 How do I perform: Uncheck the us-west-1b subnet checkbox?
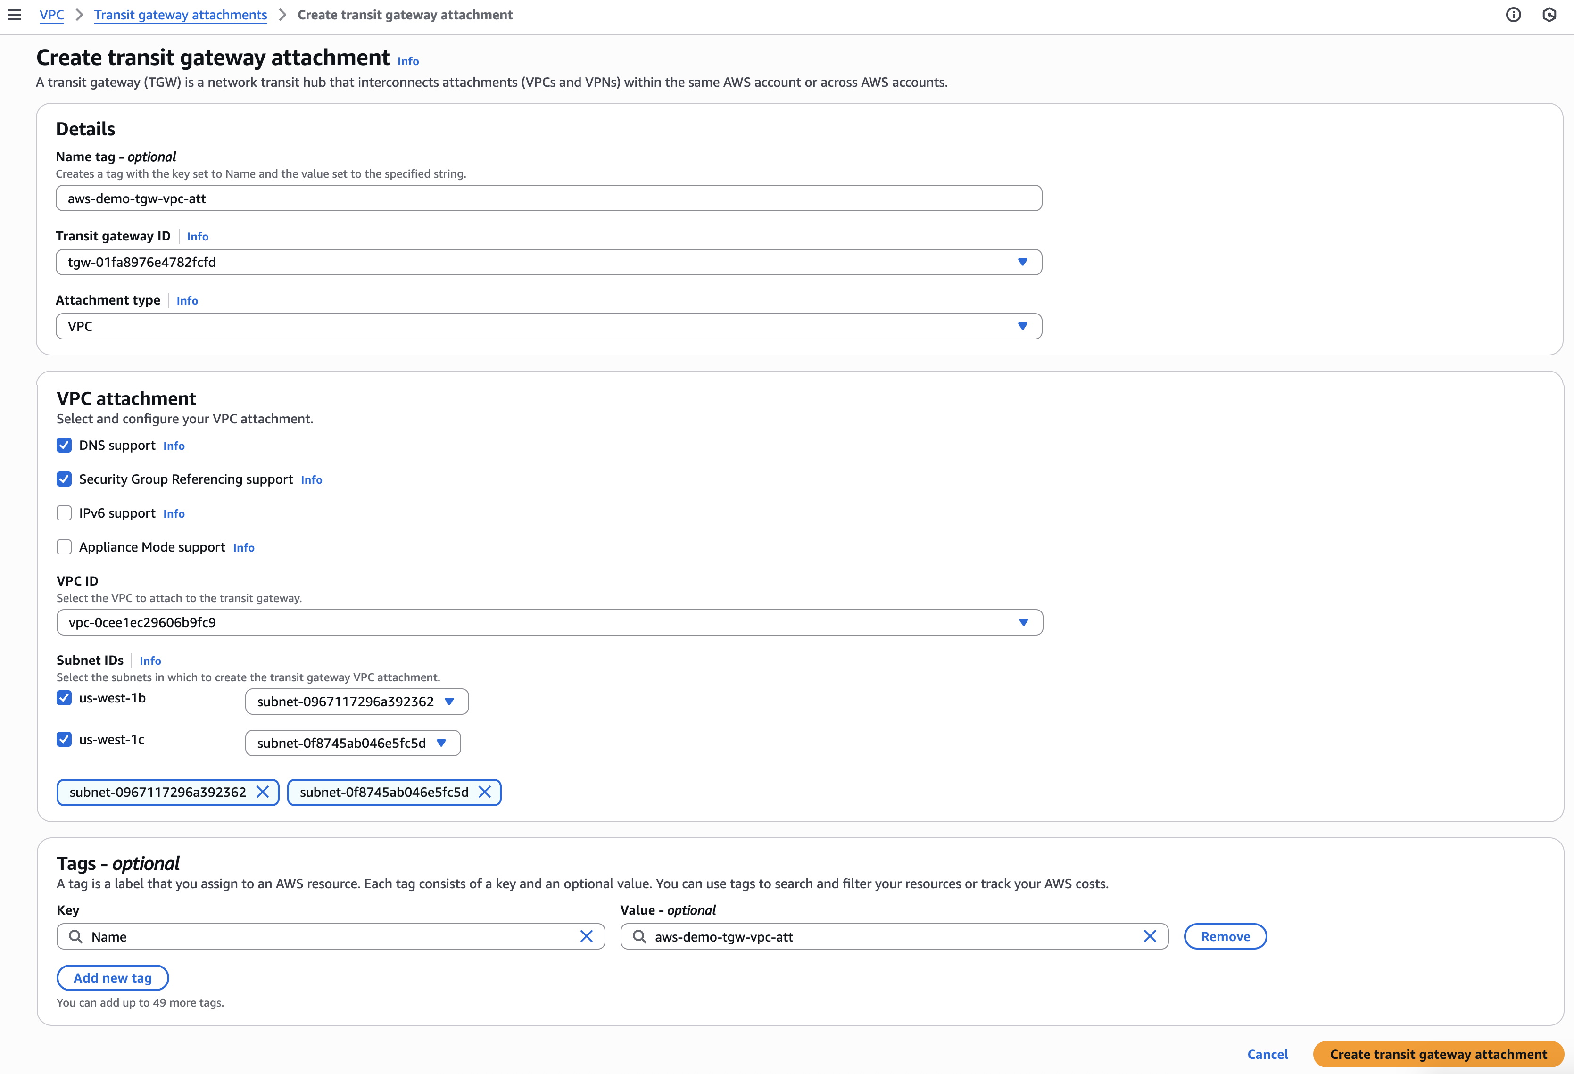point(64,697)
